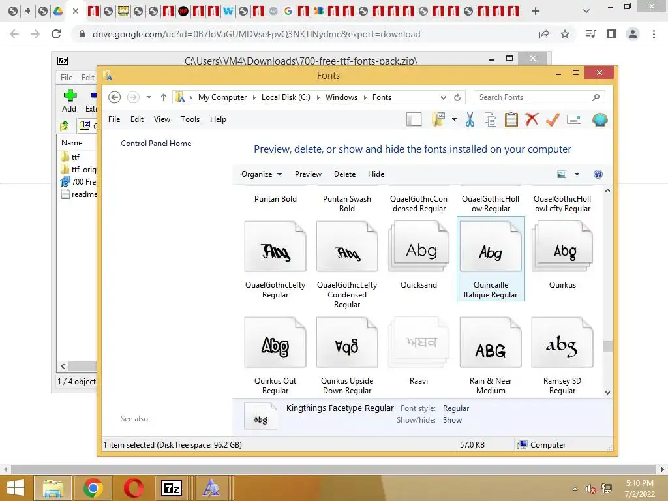
Task: Select QuaelGothicLefty Condensed Regular font
Action: [347, 264]
